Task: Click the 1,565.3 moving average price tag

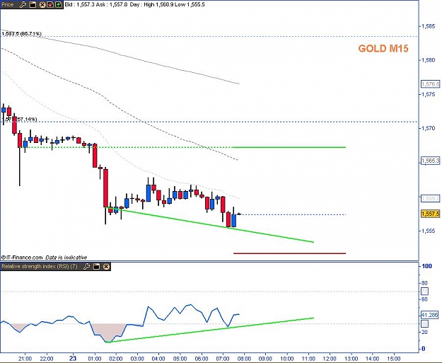Action: click(430, 161)
